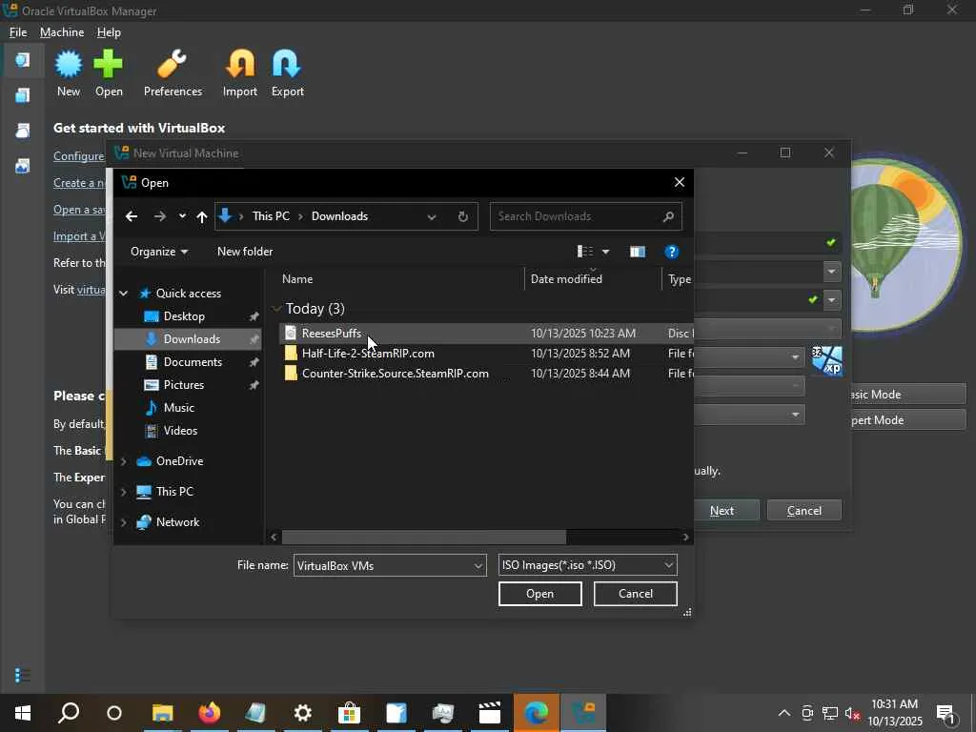Open the ISO Images file type dropdown
976x732 pixels.
point(587,565)
